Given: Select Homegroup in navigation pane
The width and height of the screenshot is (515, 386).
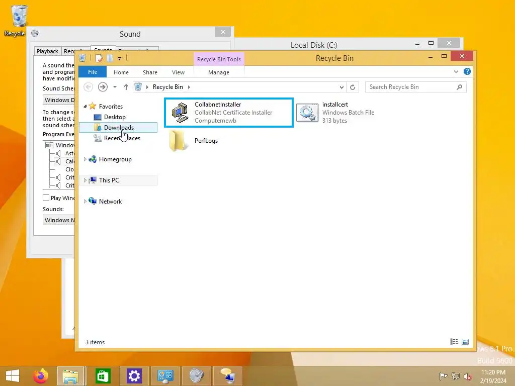Looking at the screenshot, I should (x=115, y=159).
